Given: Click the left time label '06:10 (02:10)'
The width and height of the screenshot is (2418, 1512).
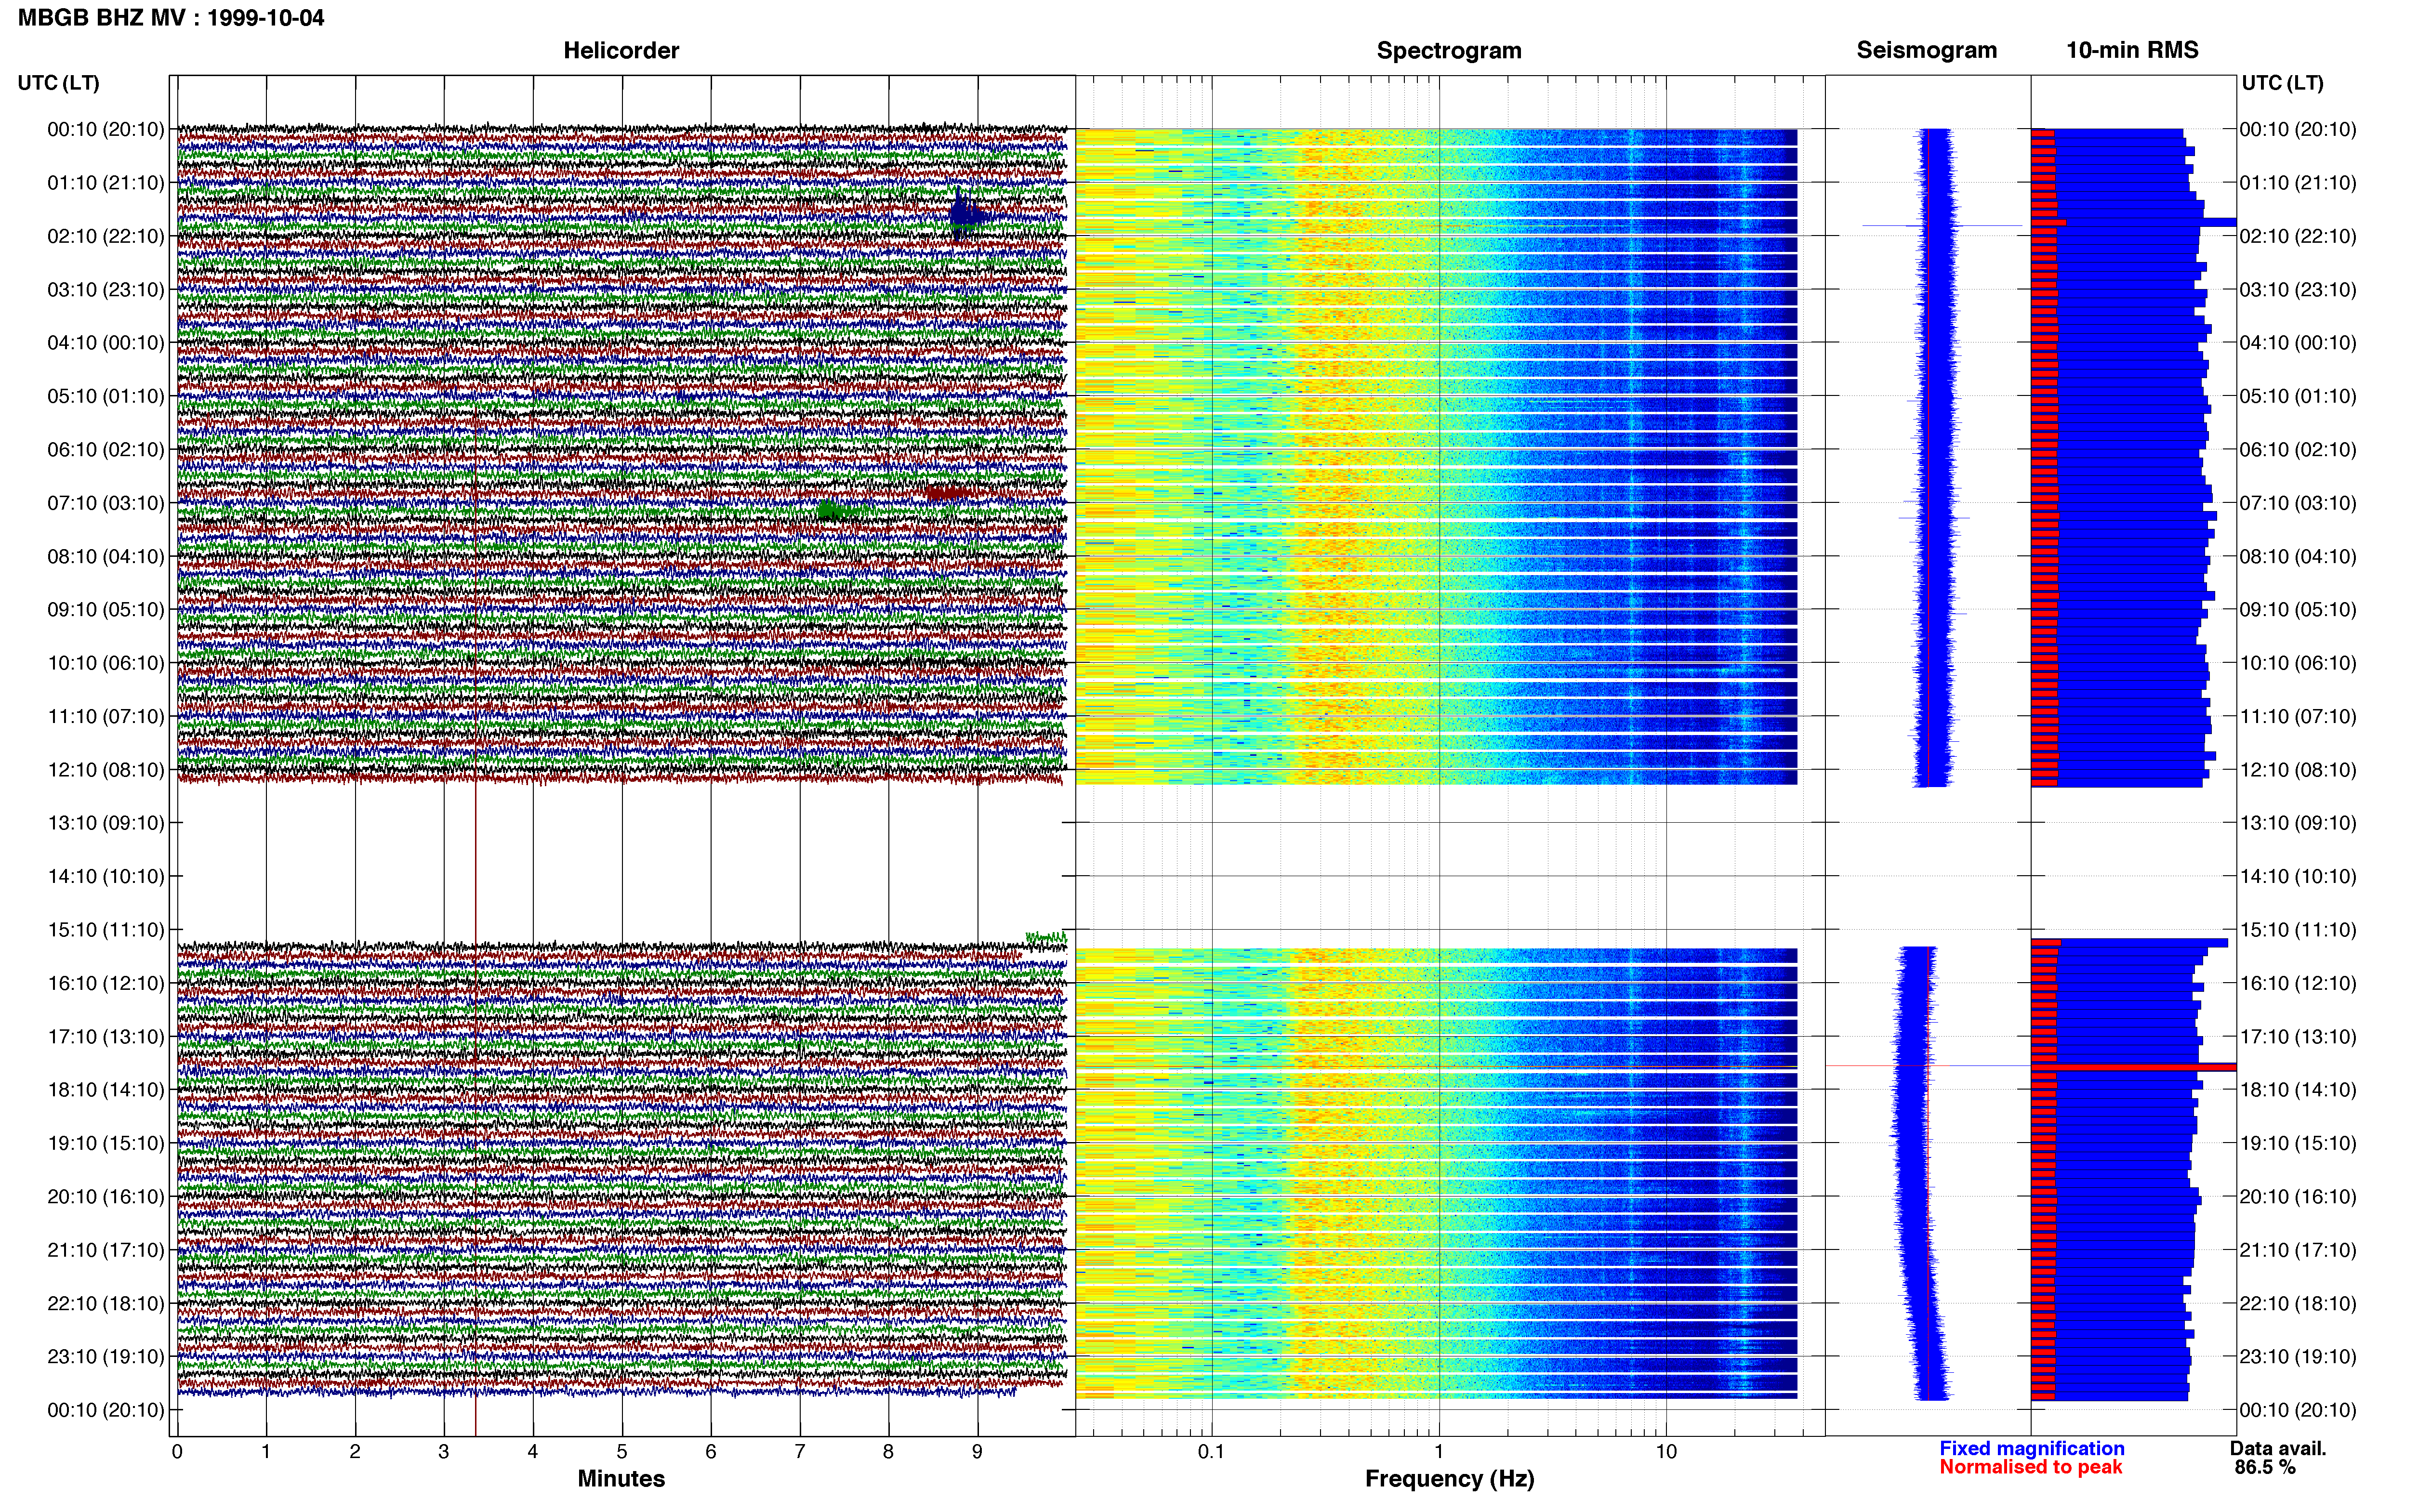Looking at the screenshot, I should click(x=106, y=449).
